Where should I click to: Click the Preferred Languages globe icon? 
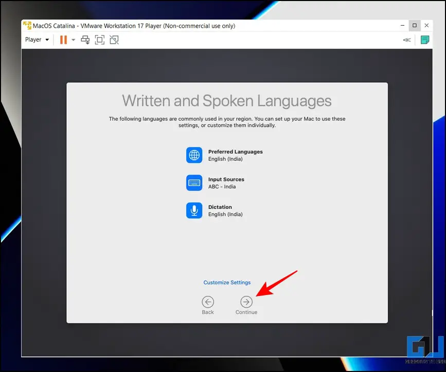(x=194, y=155)
